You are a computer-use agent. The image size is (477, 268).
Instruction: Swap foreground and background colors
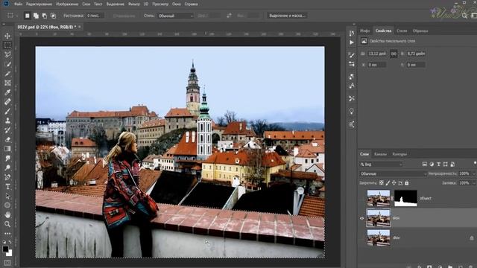(x=10, y=242)
